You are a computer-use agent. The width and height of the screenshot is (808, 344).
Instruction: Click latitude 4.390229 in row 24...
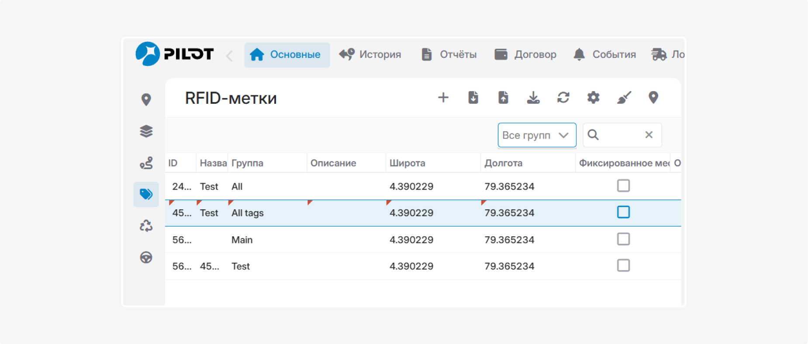click(411, 187)
